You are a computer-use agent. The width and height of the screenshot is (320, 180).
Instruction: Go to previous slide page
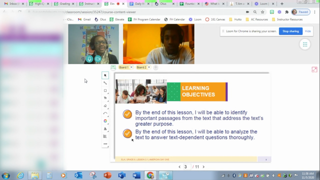[179, 167]
